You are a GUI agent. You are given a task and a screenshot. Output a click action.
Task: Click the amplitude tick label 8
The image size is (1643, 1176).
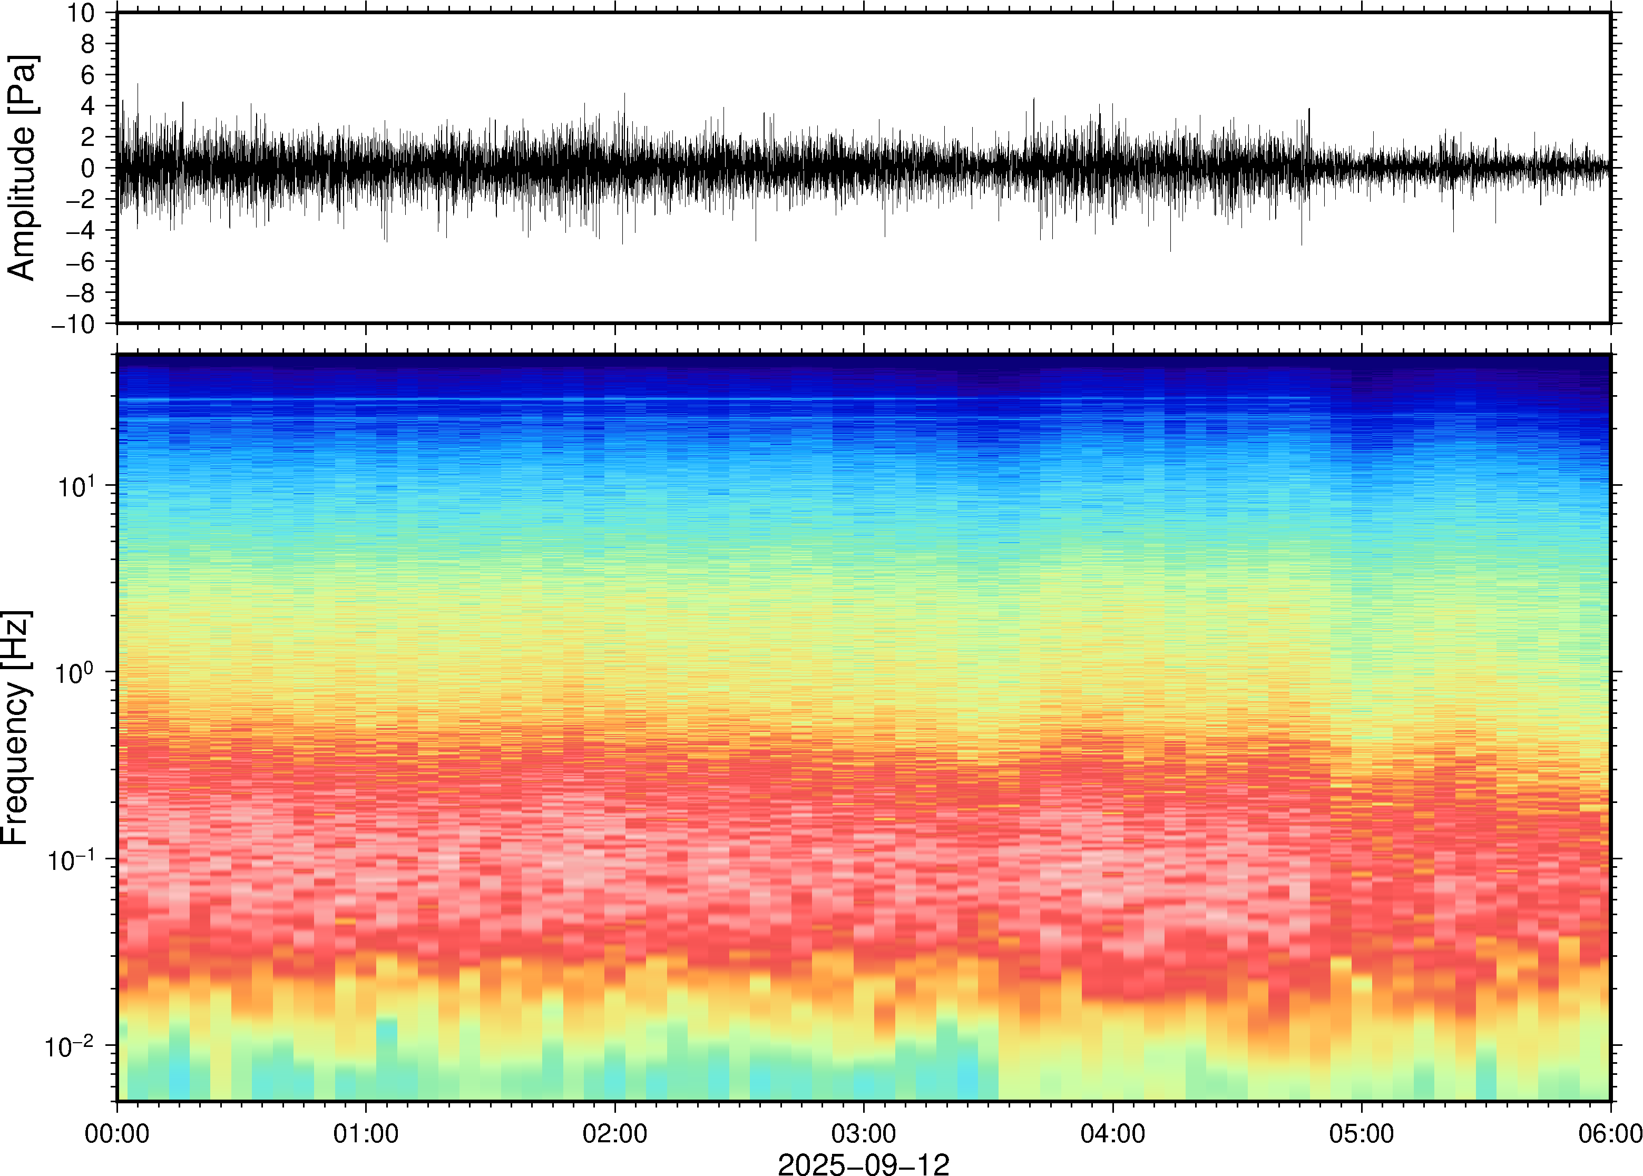pos(87,44)
